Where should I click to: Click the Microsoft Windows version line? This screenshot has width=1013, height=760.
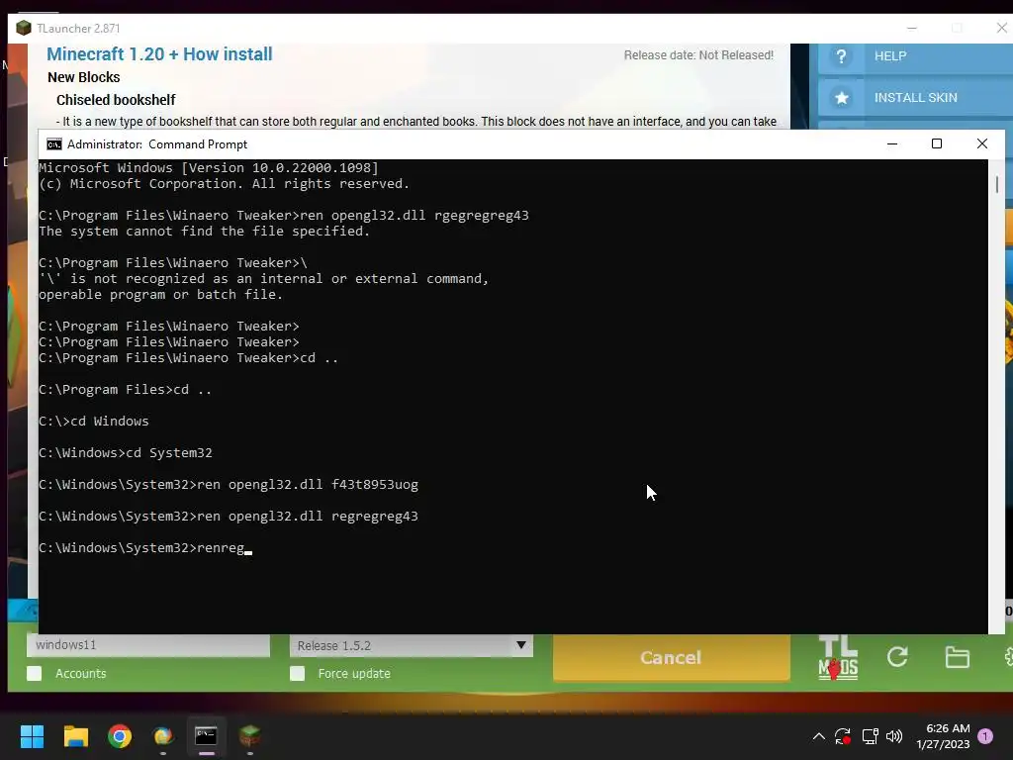(209, 168)
